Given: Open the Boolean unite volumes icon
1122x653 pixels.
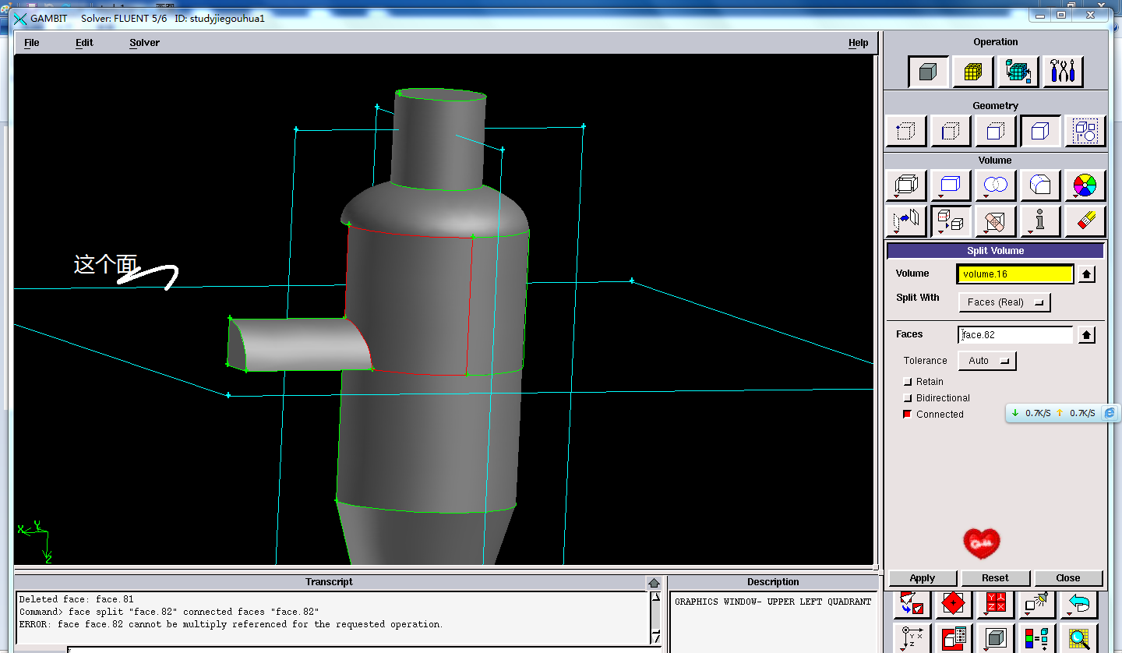Looking at the screenshot, I should tap(995, 185).
